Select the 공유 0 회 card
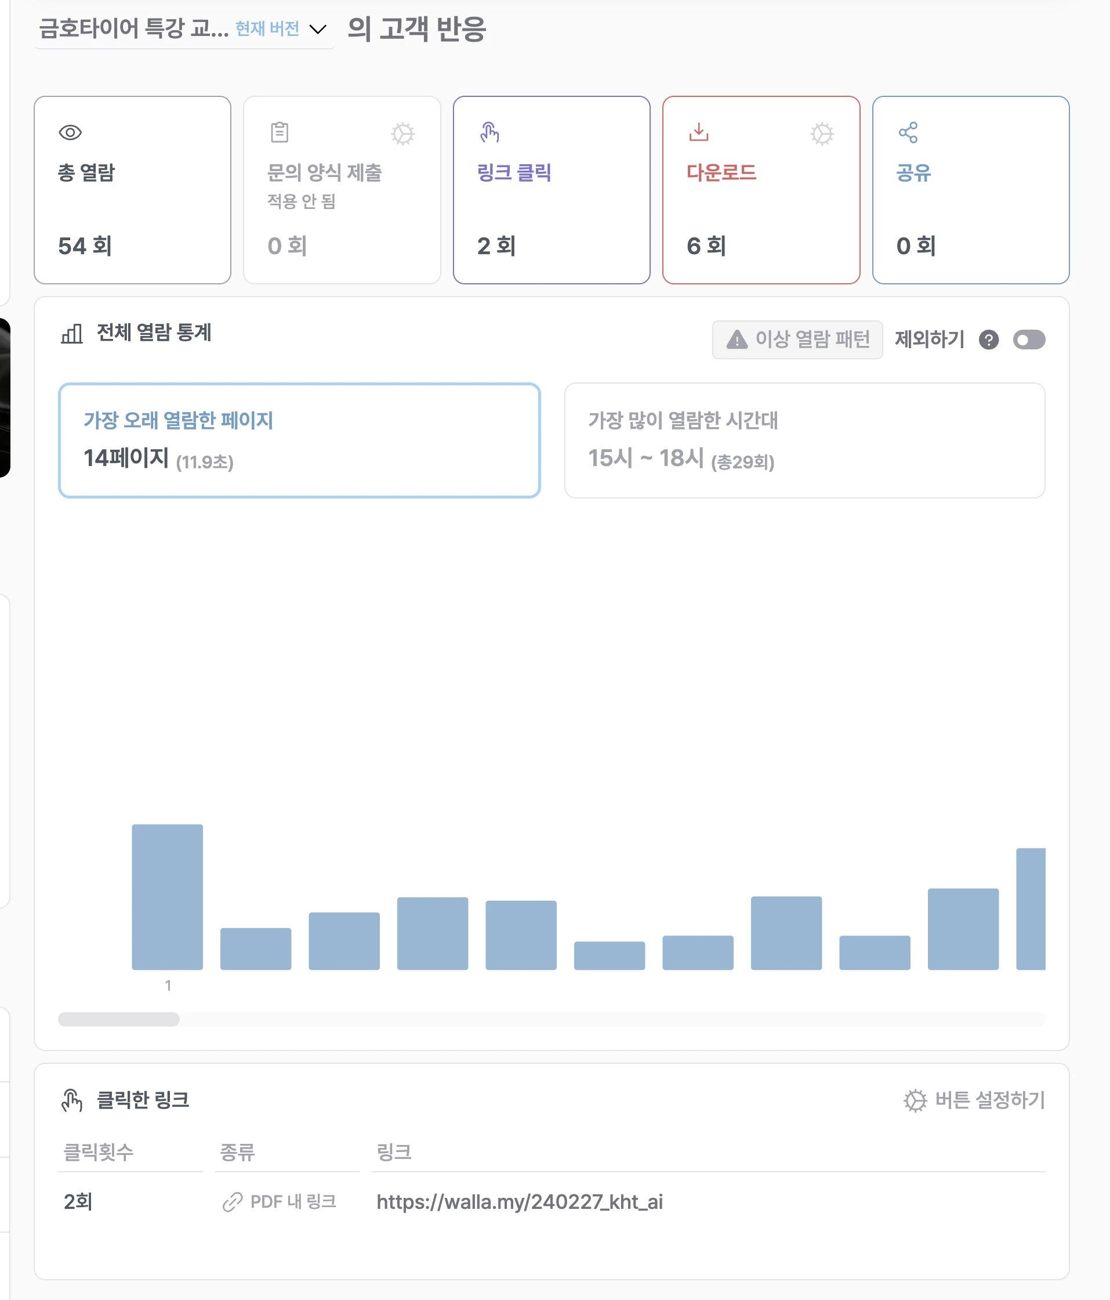1110x1300 pixels. [970, 189]
